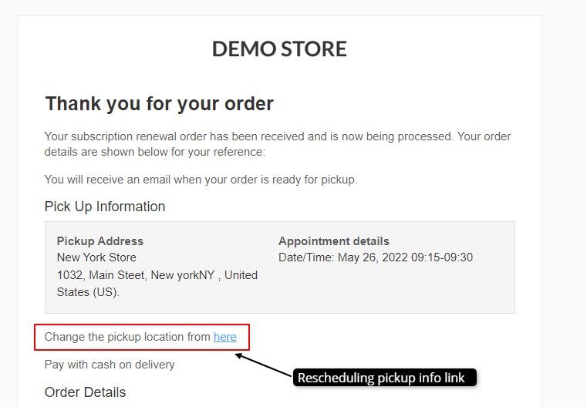Click the "States (US)." address line
The height and width of the screenshot is (407, 587).
[88, 292]
